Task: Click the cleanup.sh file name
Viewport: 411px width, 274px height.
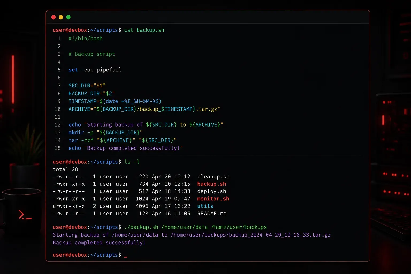Action: [213, 177]
